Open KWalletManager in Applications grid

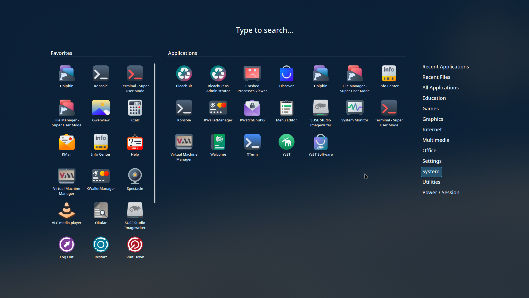coord(218,111)
